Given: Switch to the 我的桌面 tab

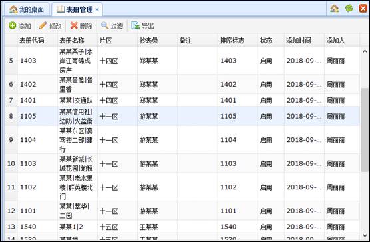Looking at the screenshot, I should coord(27,9).
